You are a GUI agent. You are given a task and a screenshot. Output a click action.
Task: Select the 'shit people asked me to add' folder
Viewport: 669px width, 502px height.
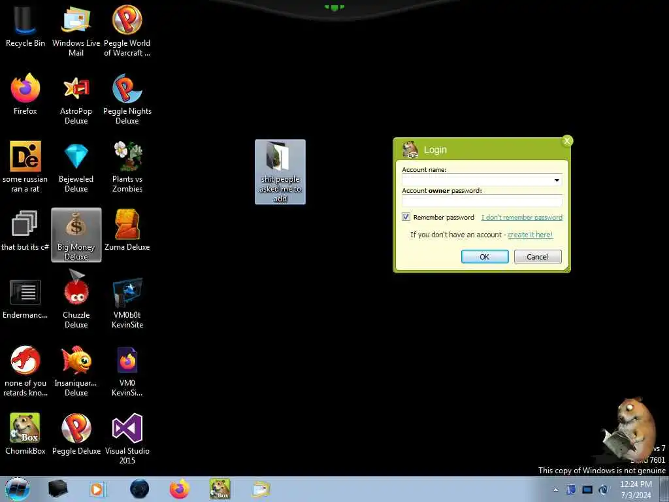tap(280, 172)
